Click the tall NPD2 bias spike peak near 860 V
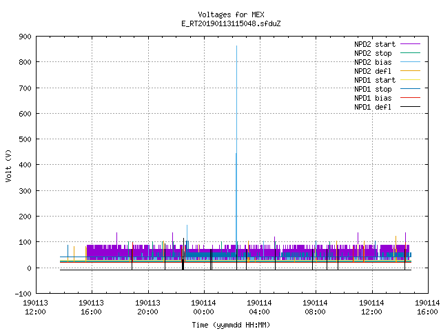Screen dimensions: 441x331 point(237,46)
